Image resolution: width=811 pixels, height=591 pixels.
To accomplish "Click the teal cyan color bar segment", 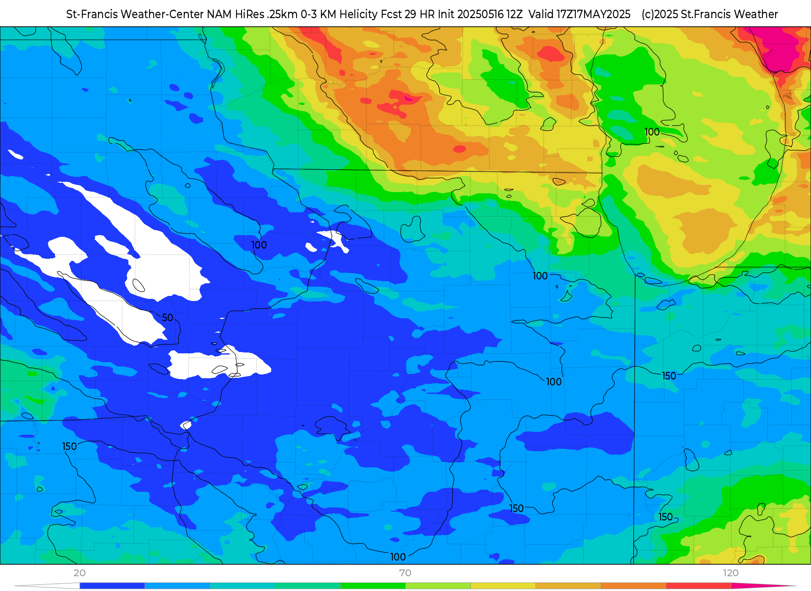I will (x=242, y=586).
